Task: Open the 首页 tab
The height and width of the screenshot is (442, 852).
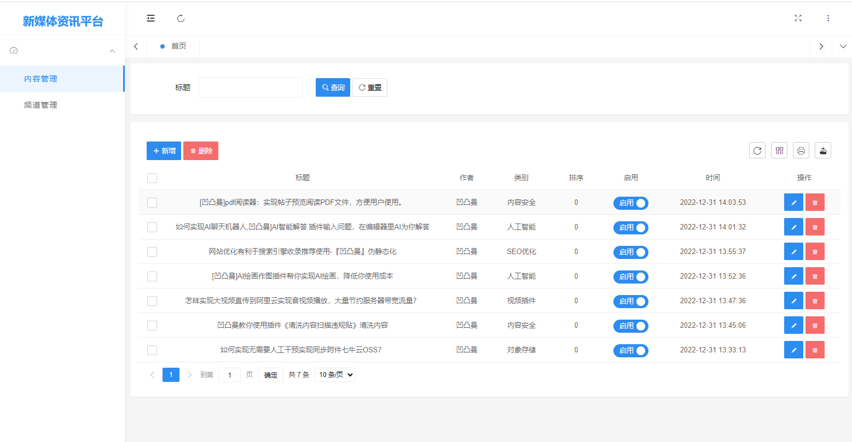Action: point(178,46)
